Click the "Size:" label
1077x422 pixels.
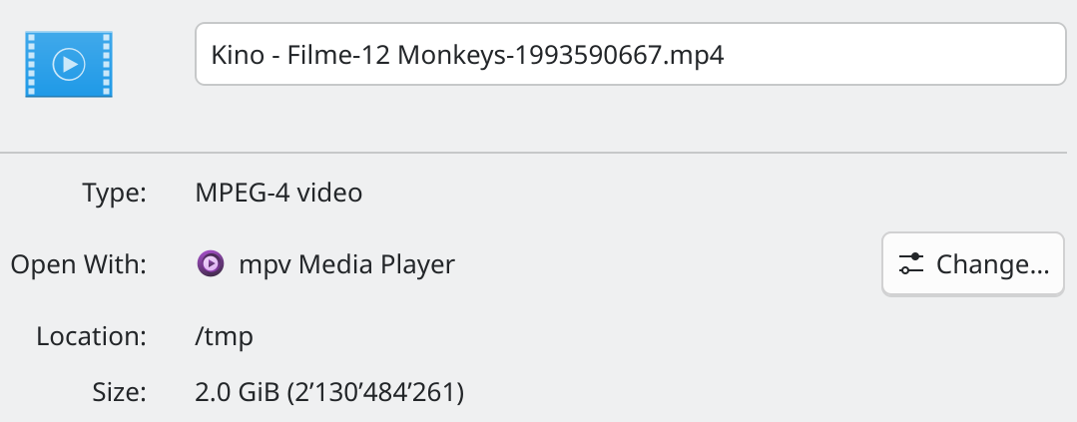(121, 393)
